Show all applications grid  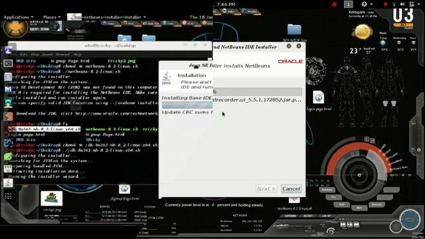[x=8, y=196]
